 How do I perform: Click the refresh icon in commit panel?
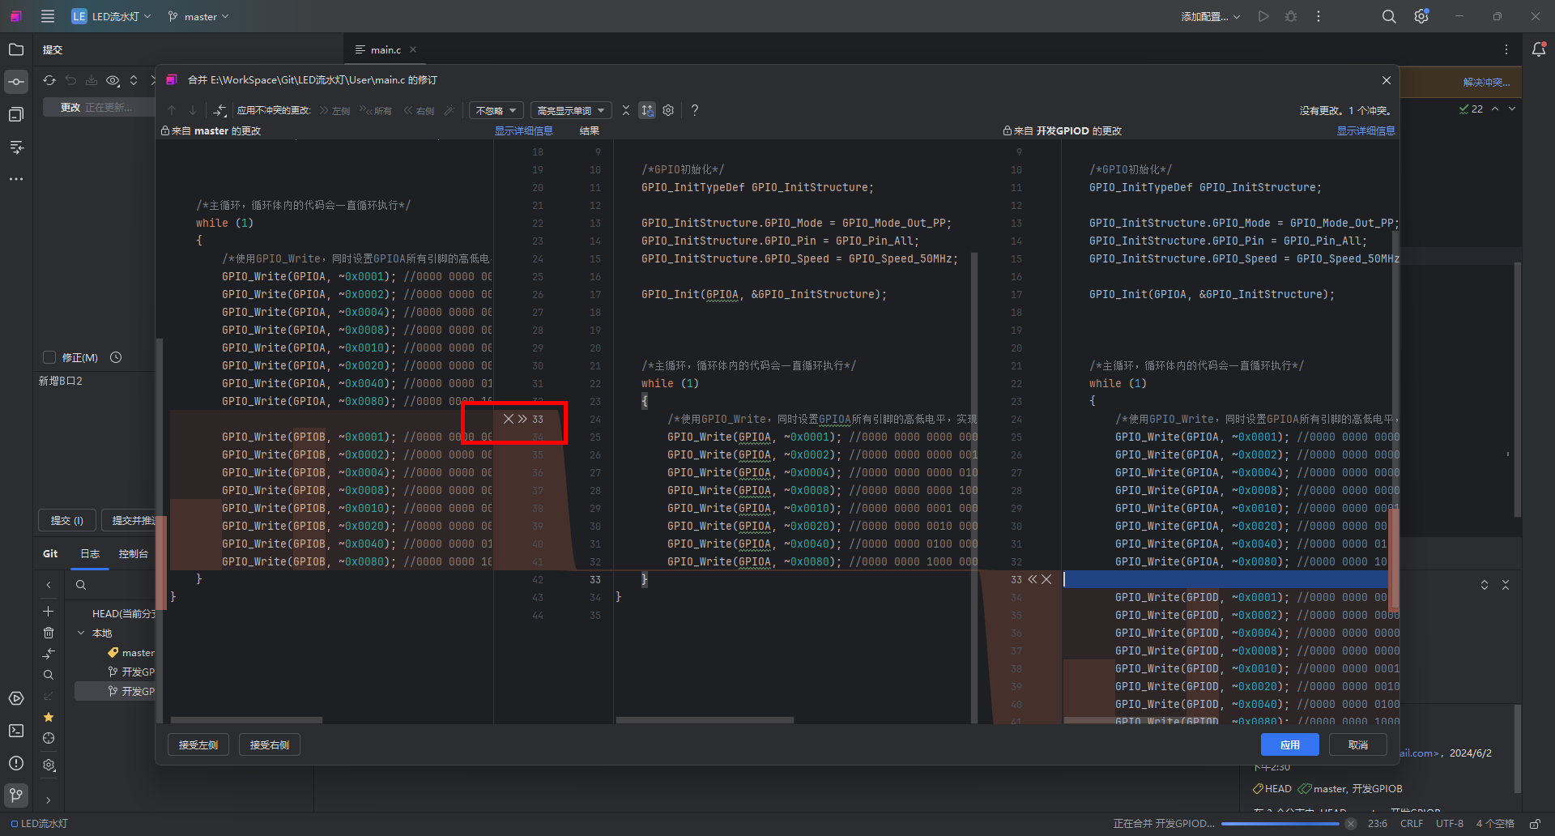point(49,80)
